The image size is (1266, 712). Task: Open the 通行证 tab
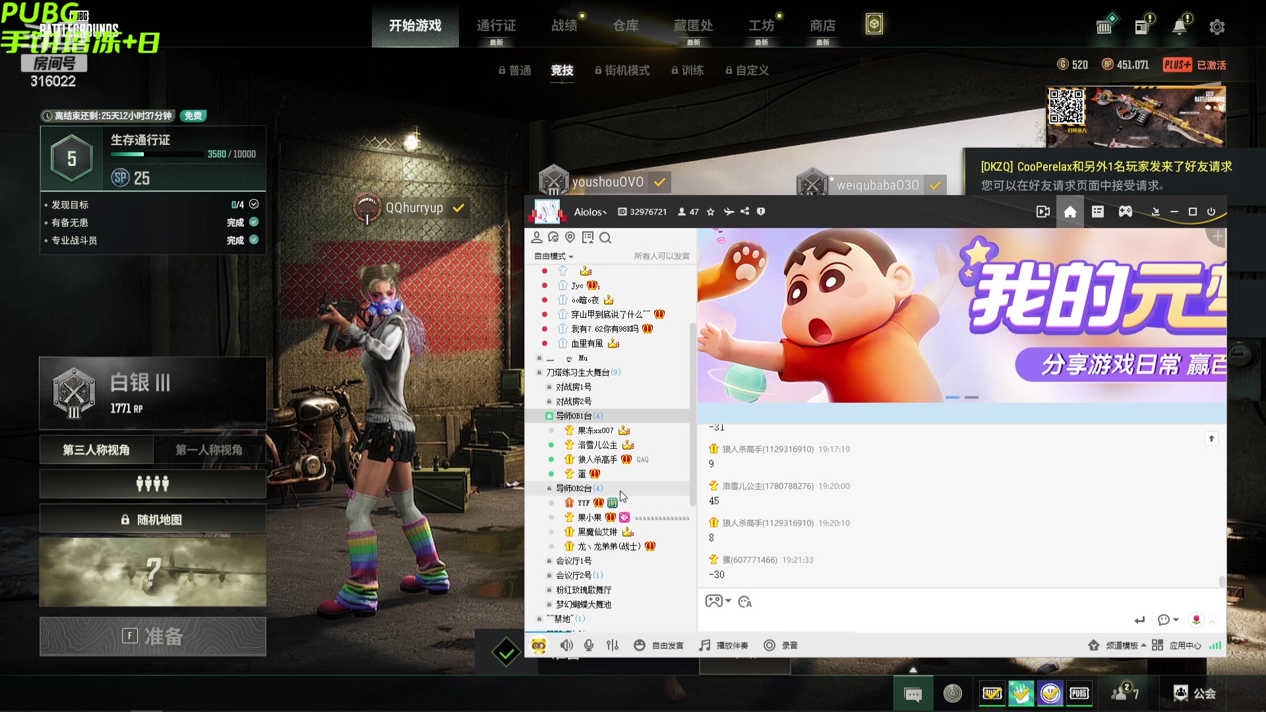[496, 26]
